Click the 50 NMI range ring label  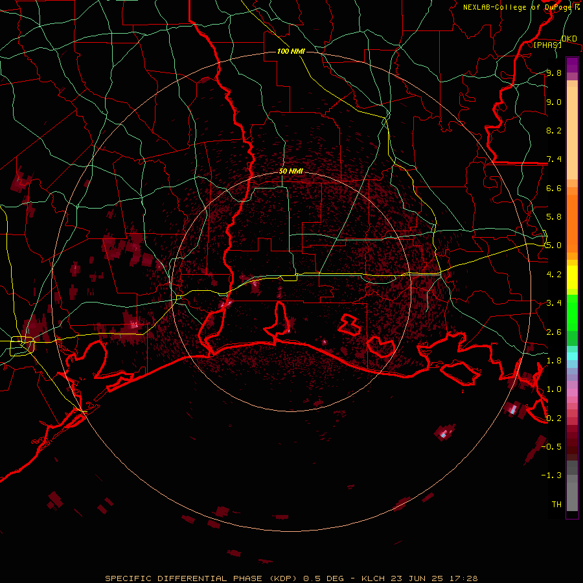tap(291, 172)
